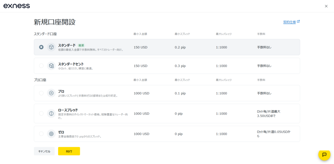Click external link icon beside 契約仕様
The width and height of the screenshot is (334, 164).
[298, 21]
